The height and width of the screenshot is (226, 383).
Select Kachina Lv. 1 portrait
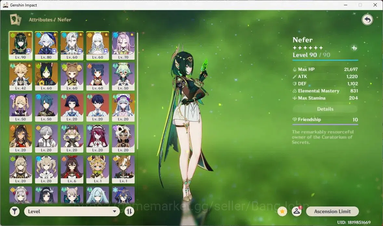tap(98, 169)
